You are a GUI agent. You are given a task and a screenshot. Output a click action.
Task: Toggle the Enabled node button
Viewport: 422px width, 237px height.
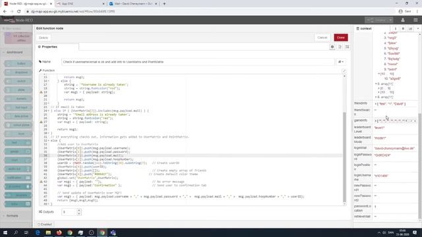click(45, 224)
